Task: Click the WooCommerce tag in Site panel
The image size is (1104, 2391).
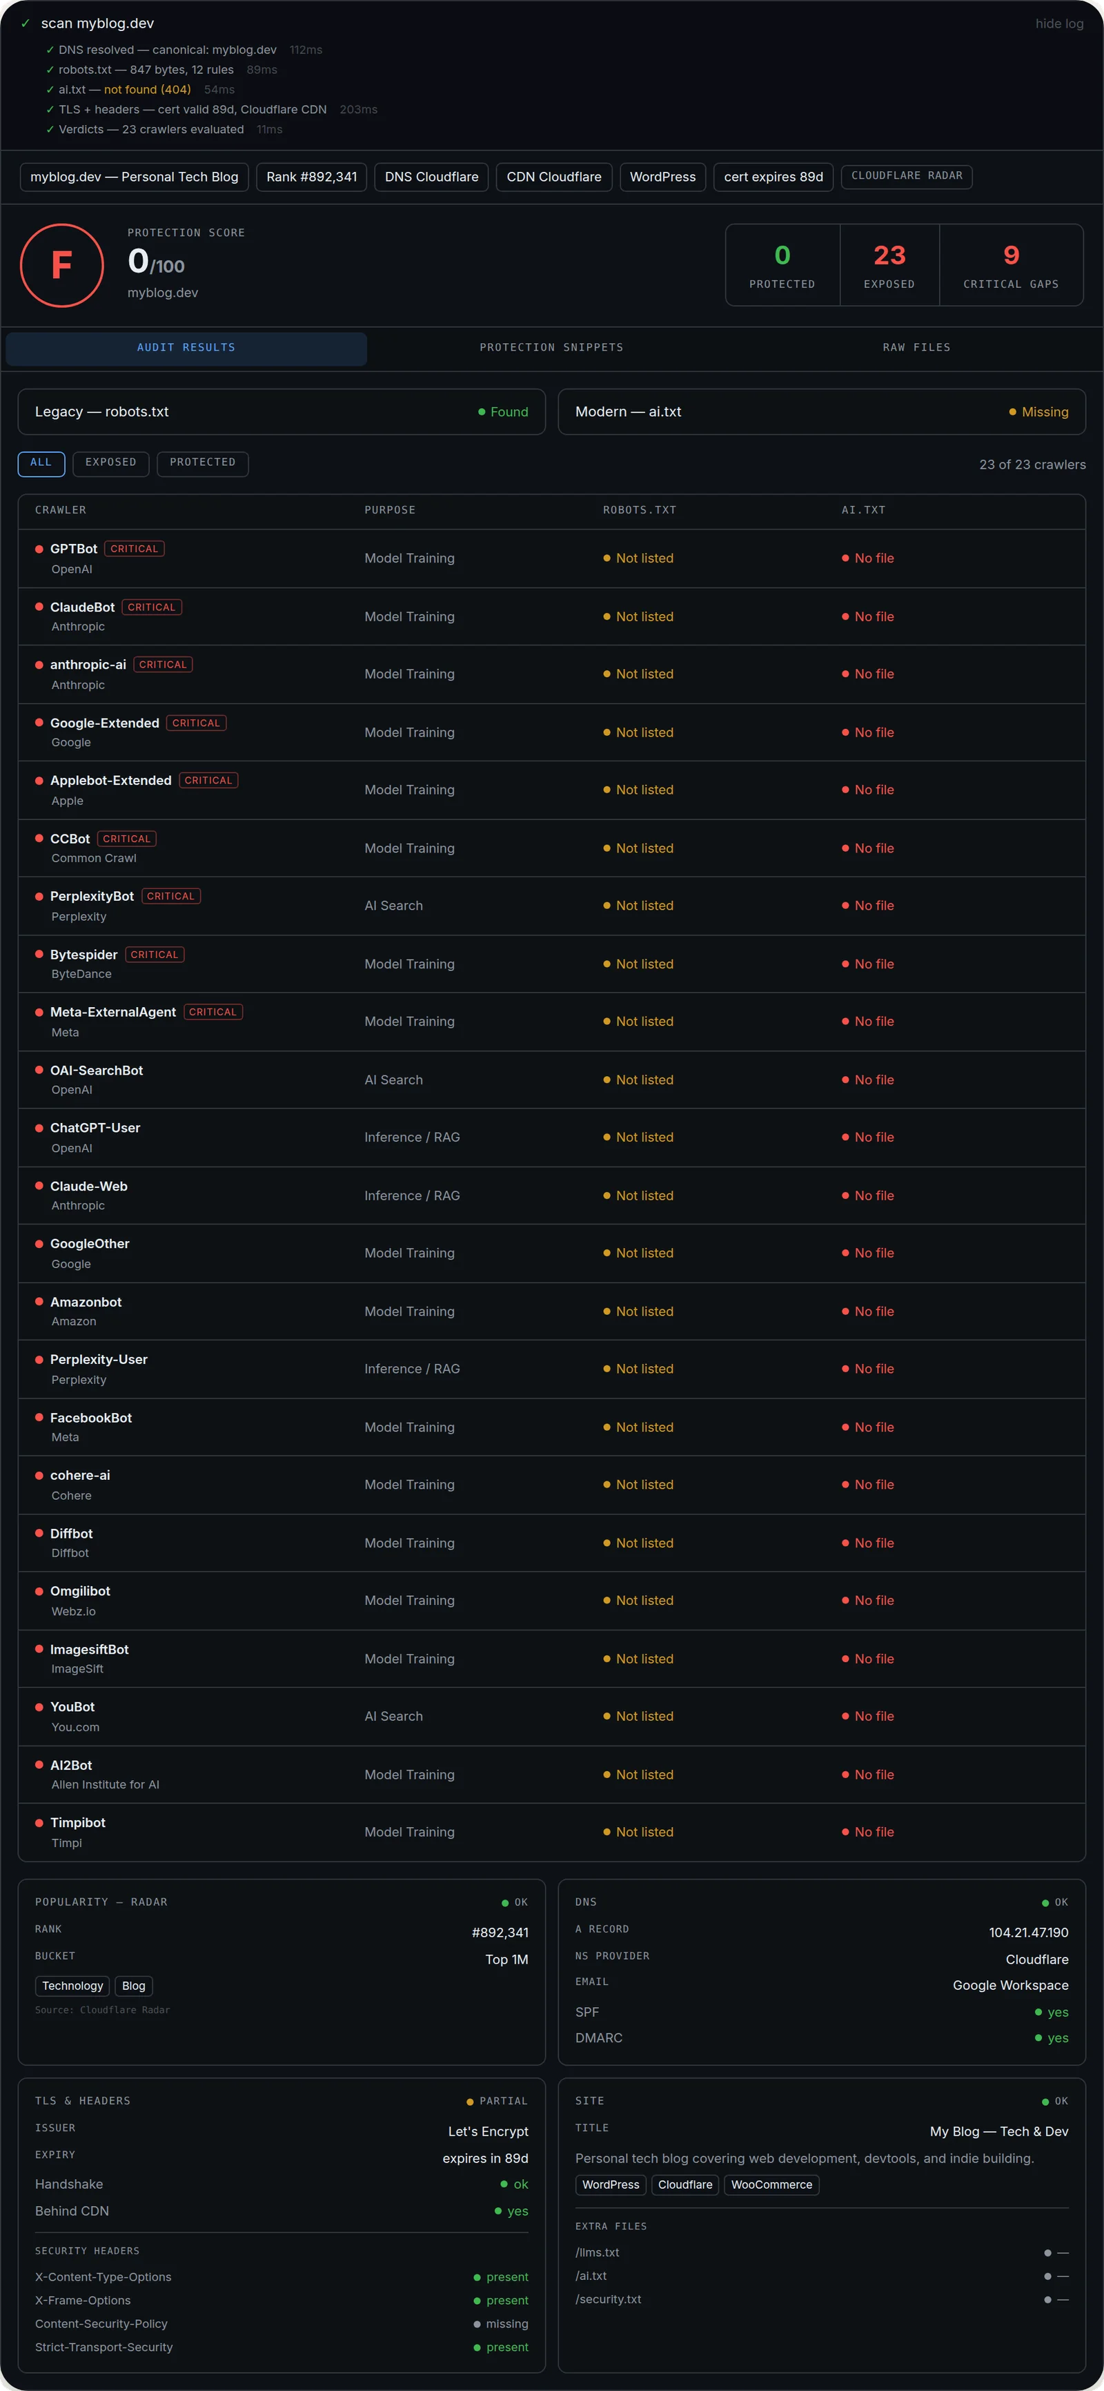Action: pyautogui.click(x=771, y=2185)
